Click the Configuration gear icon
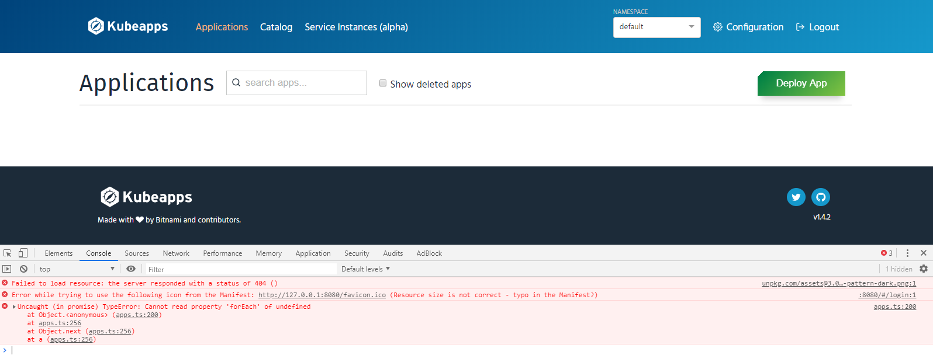933x355 pixels. [x=718, y=27]
